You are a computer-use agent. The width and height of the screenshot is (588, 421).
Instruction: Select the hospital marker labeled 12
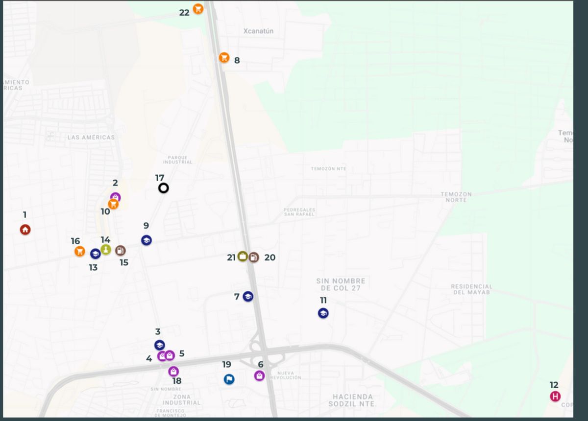coord(555,397)
